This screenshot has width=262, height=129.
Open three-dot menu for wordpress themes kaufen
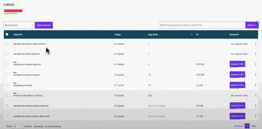pos(256,74)
